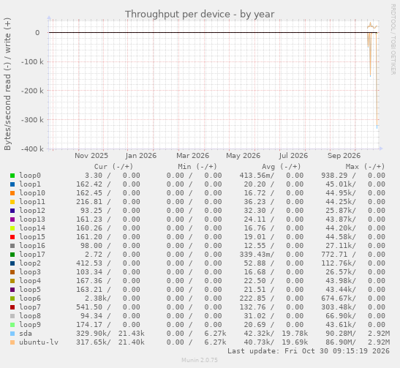Select the 'loop12' device label
This screenshot has width=400, height=368.
32,211
